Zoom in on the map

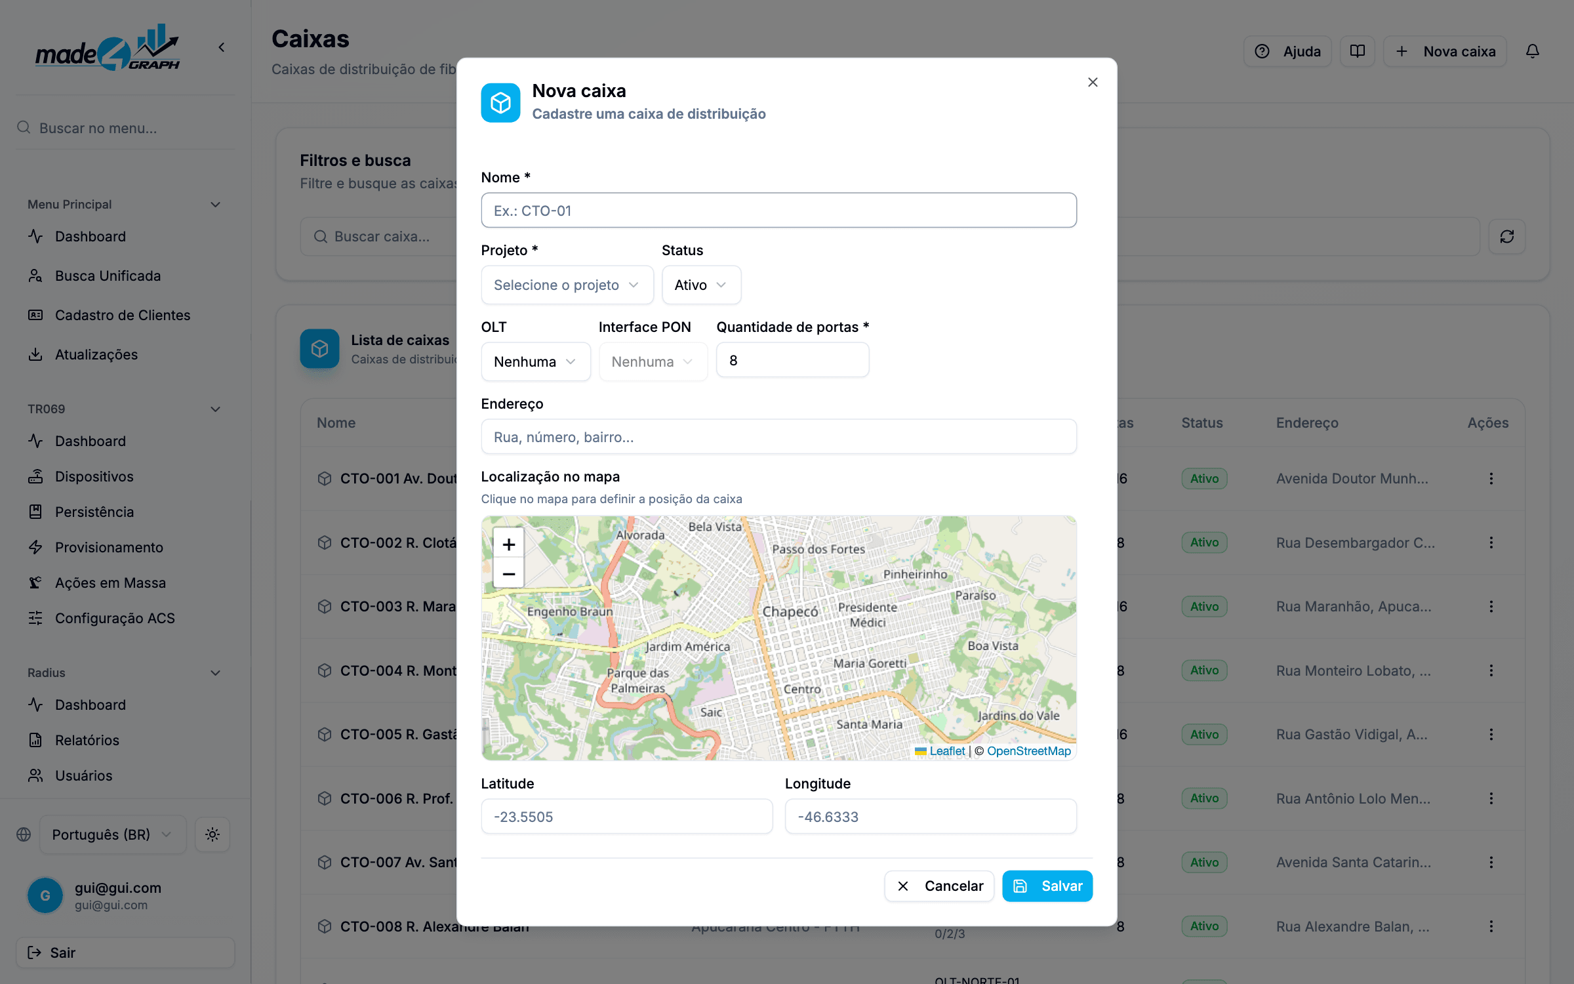(508, 544)
